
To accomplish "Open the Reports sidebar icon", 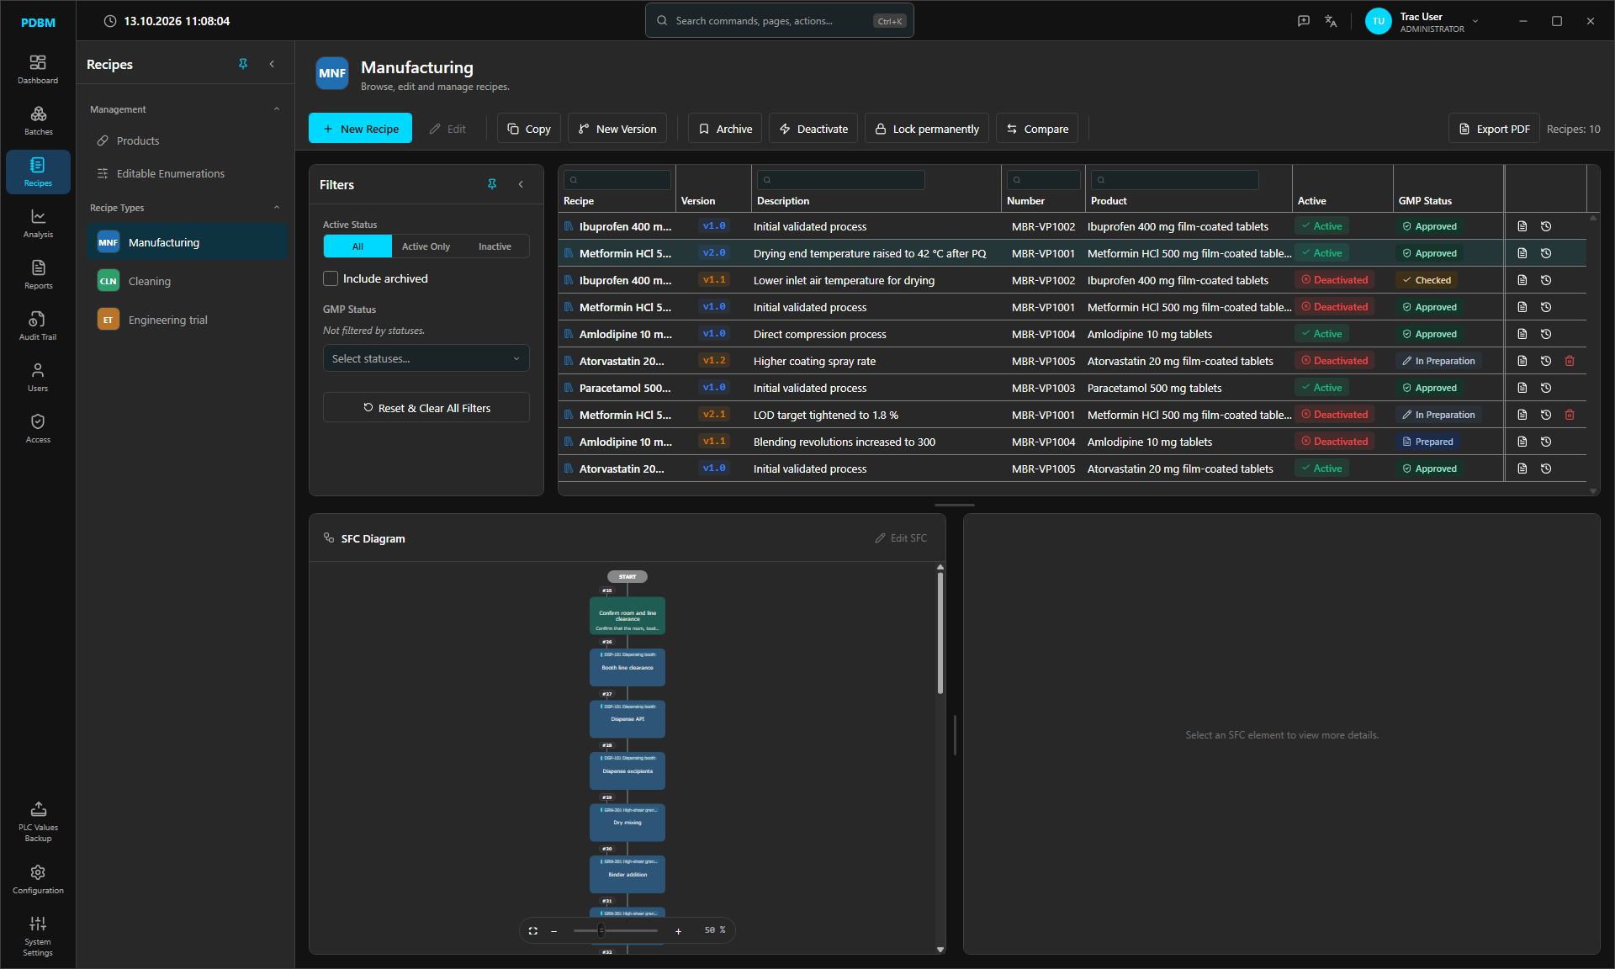I will [38, 274].
